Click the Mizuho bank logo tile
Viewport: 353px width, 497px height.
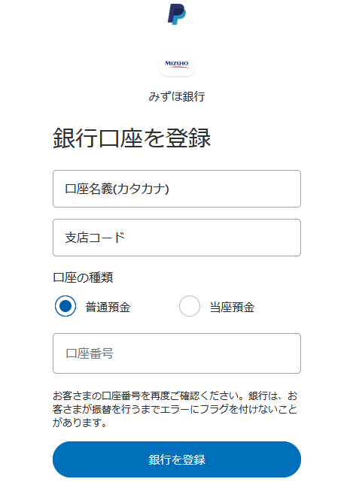[177, 65]
